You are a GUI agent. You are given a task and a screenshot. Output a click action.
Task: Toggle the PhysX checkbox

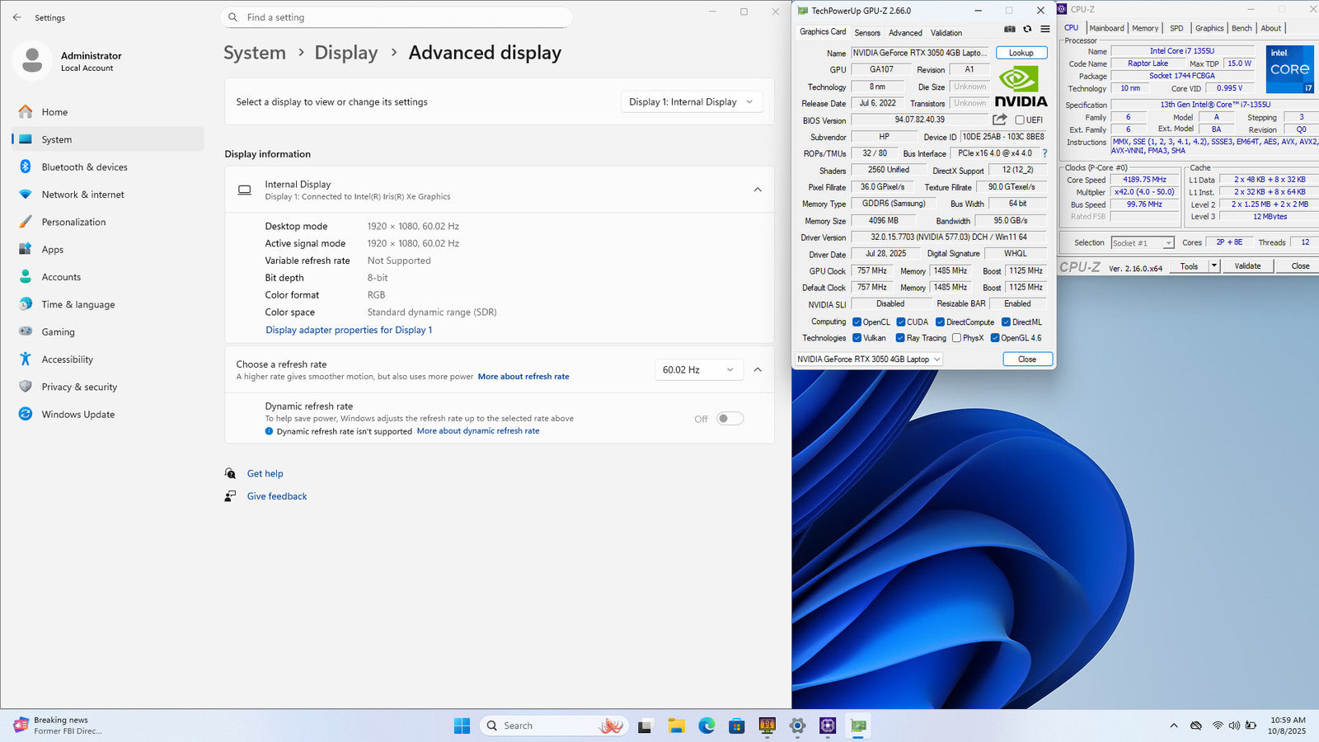pos(956,338)
